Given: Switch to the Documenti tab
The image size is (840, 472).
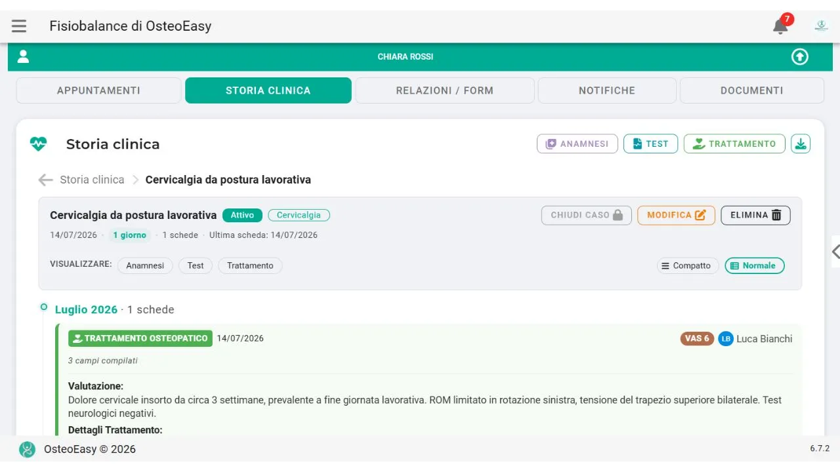Looking at the screenshot, I should pos(751,90).
